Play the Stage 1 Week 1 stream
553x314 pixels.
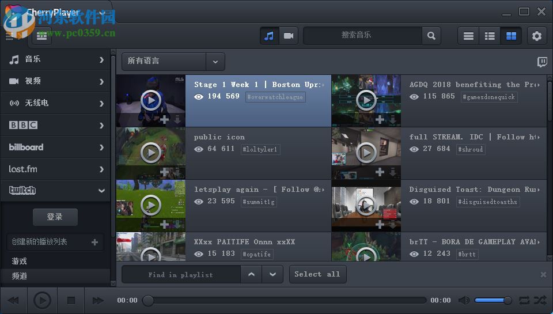[x=151, y=100]
